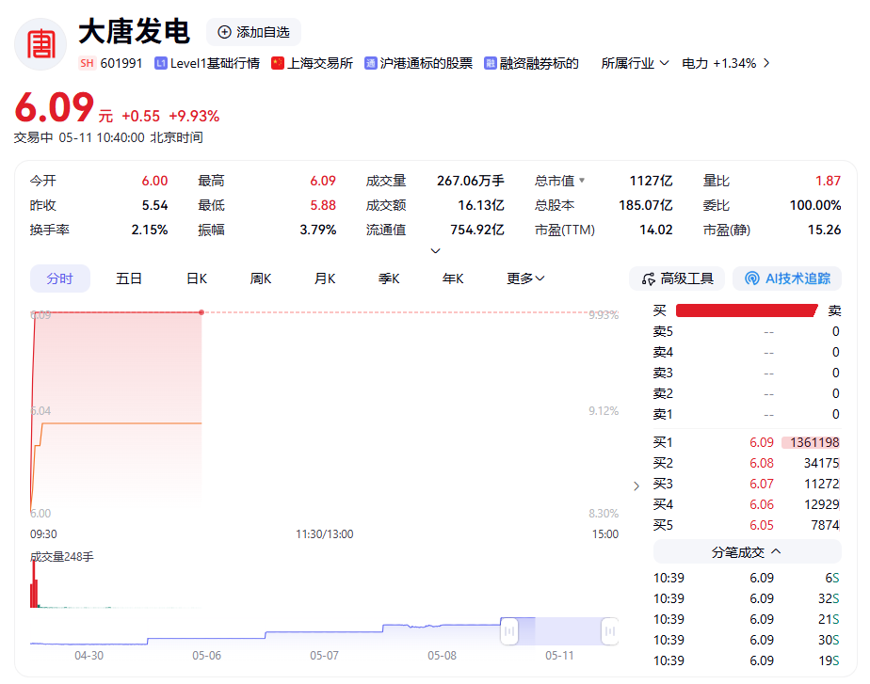Screen dimensions: 870x684
Task: Click the SH exchange badge
Action: tap(87, 63)
